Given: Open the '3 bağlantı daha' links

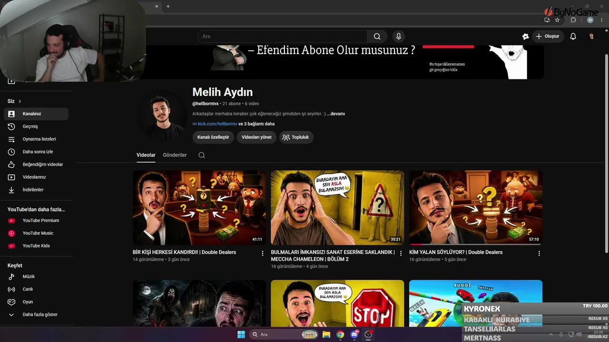Looking at the screenshot, I should pos(256,124).
